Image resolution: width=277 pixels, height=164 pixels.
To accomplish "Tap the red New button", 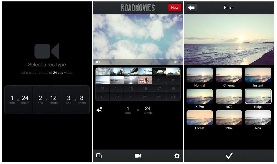I will pos(175,8).
